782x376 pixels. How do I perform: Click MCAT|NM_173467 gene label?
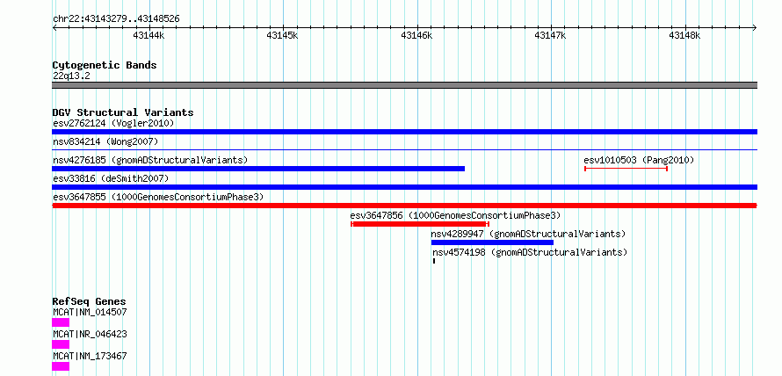[90, 356]
